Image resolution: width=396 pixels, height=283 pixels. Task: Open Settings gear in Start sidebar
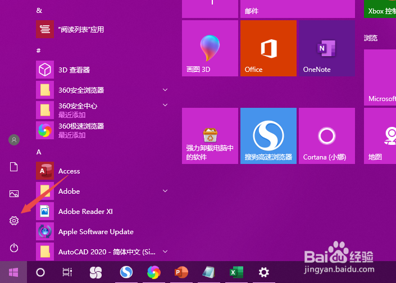[14, 221]
